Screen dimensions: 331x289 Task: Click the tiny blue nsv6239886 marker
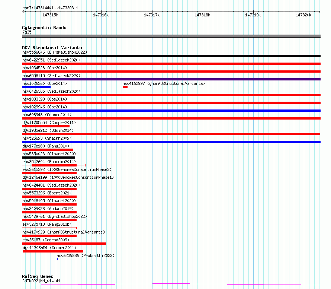pyautogui.click(x=57, y=259)
